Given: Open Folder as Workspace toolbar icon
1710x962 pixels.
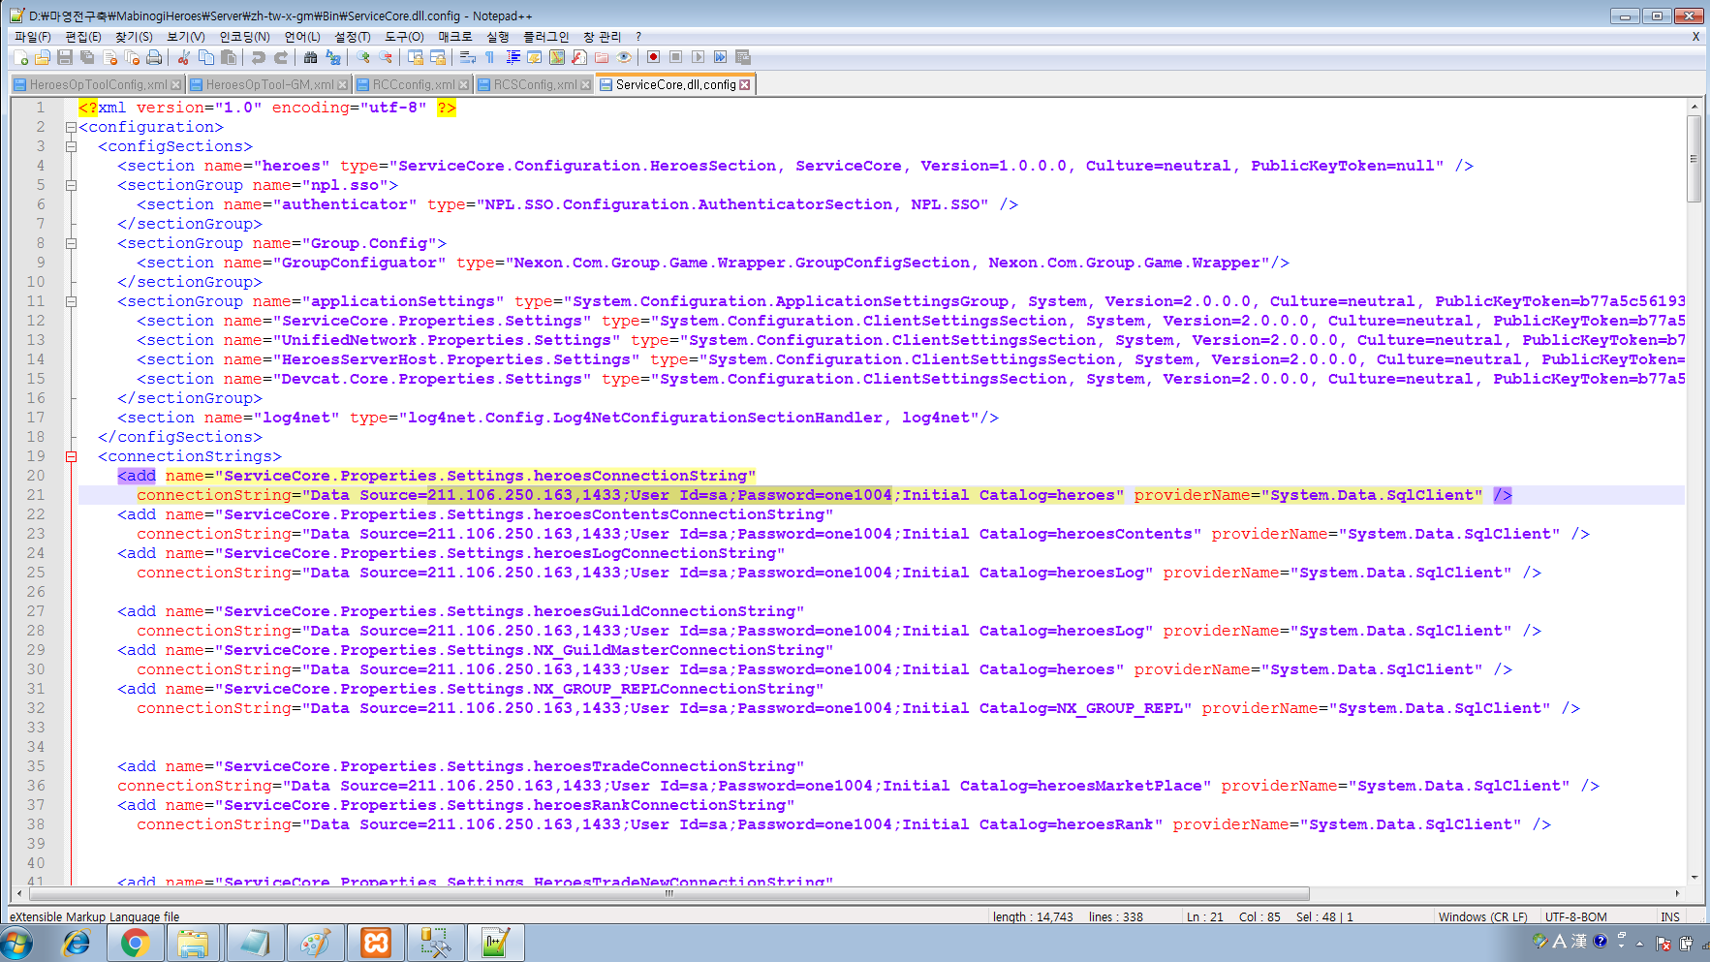Looking at the screenshot, I should coord(602,57).
